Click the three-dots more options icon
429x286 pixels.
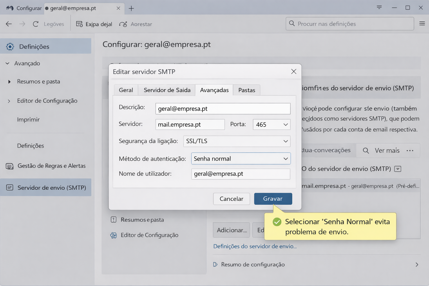point(410,151)
